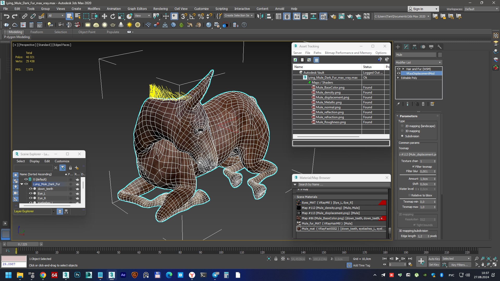The height and width of the screenshot is (281, 500).
Task: Click table view icon in Asset Tracking
Action: 316,60
